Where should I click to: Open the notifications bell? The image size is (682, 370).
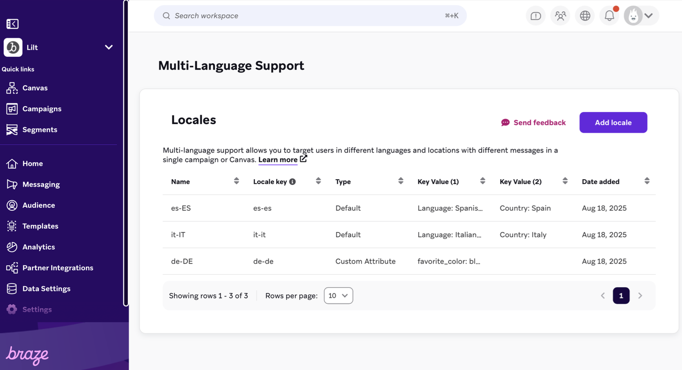[x=609, y=16]
